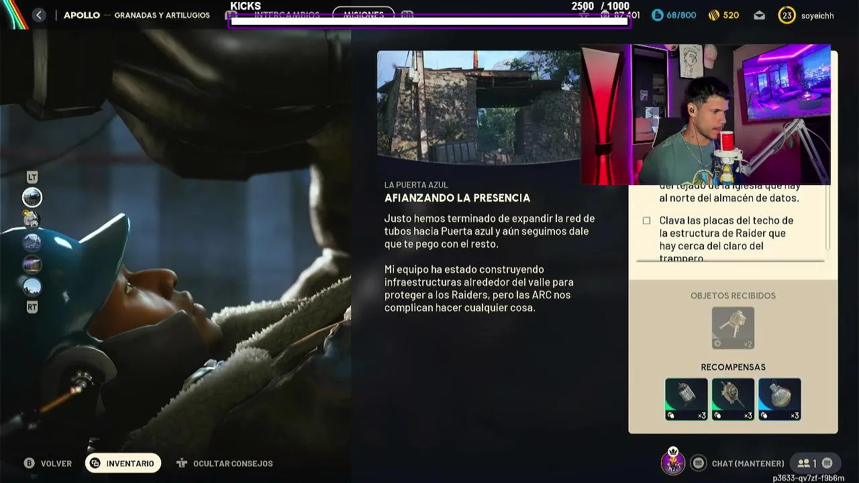859x483 pixels.
Task: Select the second reward gadget item x3
Action: (733, 399)
